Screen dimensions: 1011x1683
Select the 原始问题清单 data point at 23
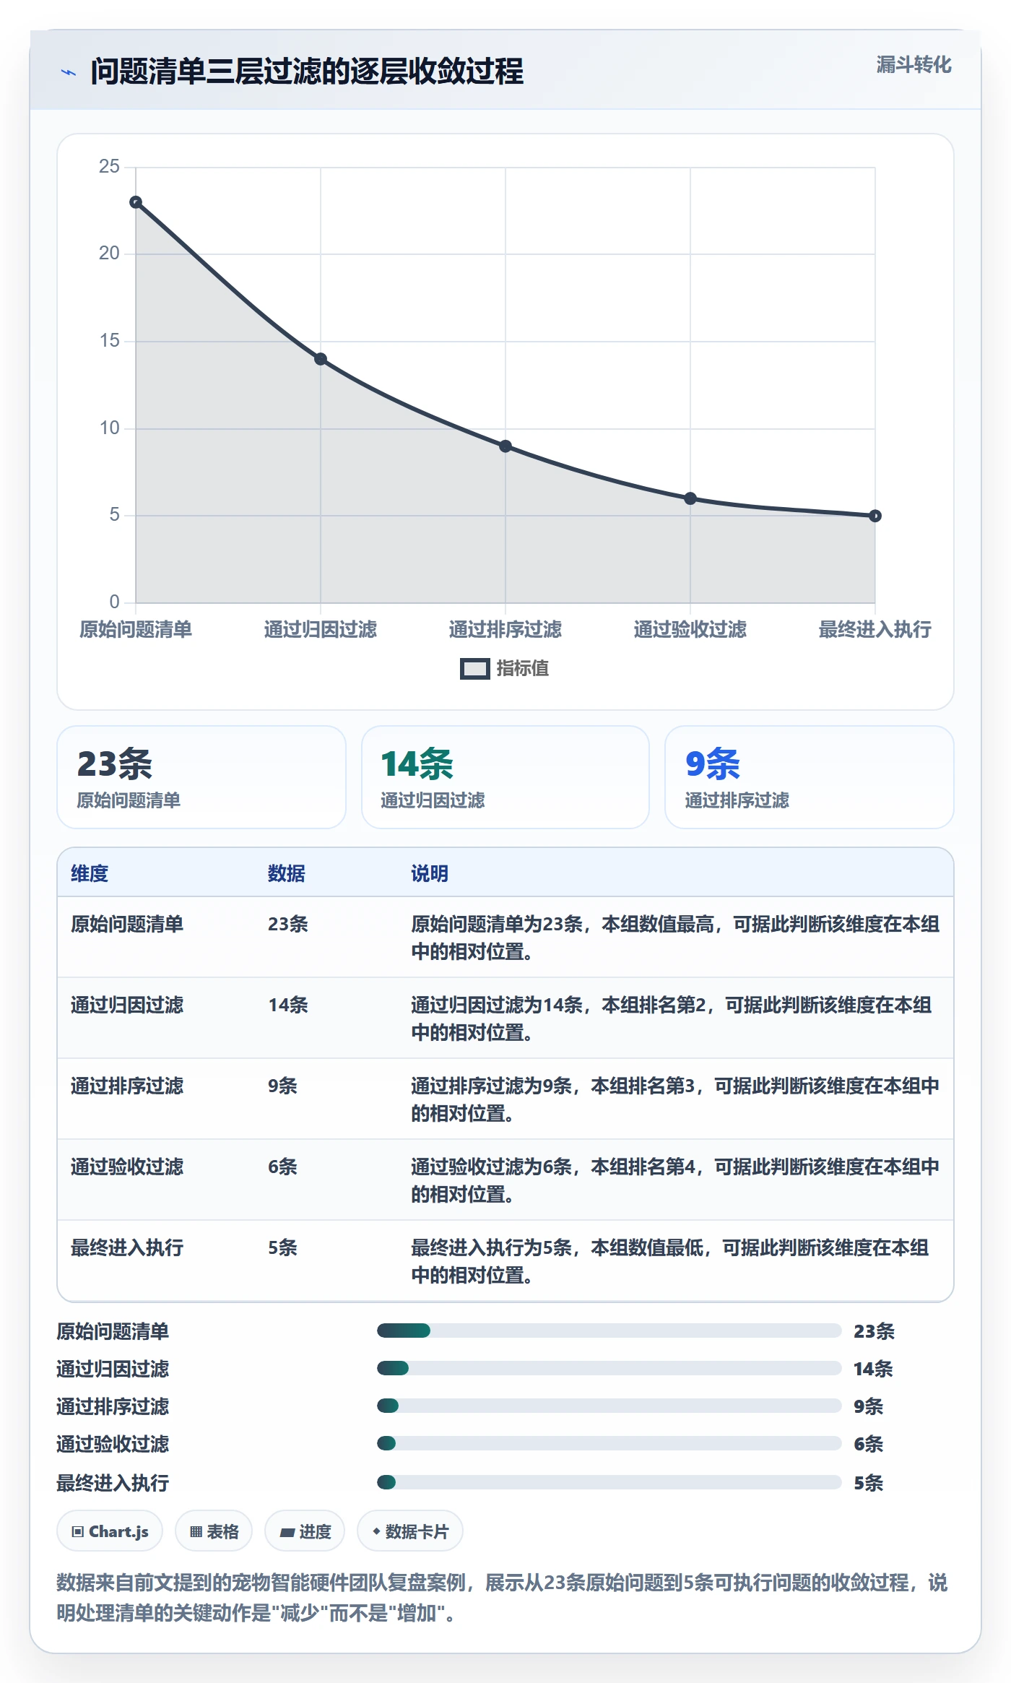click(x=136, y=202)
